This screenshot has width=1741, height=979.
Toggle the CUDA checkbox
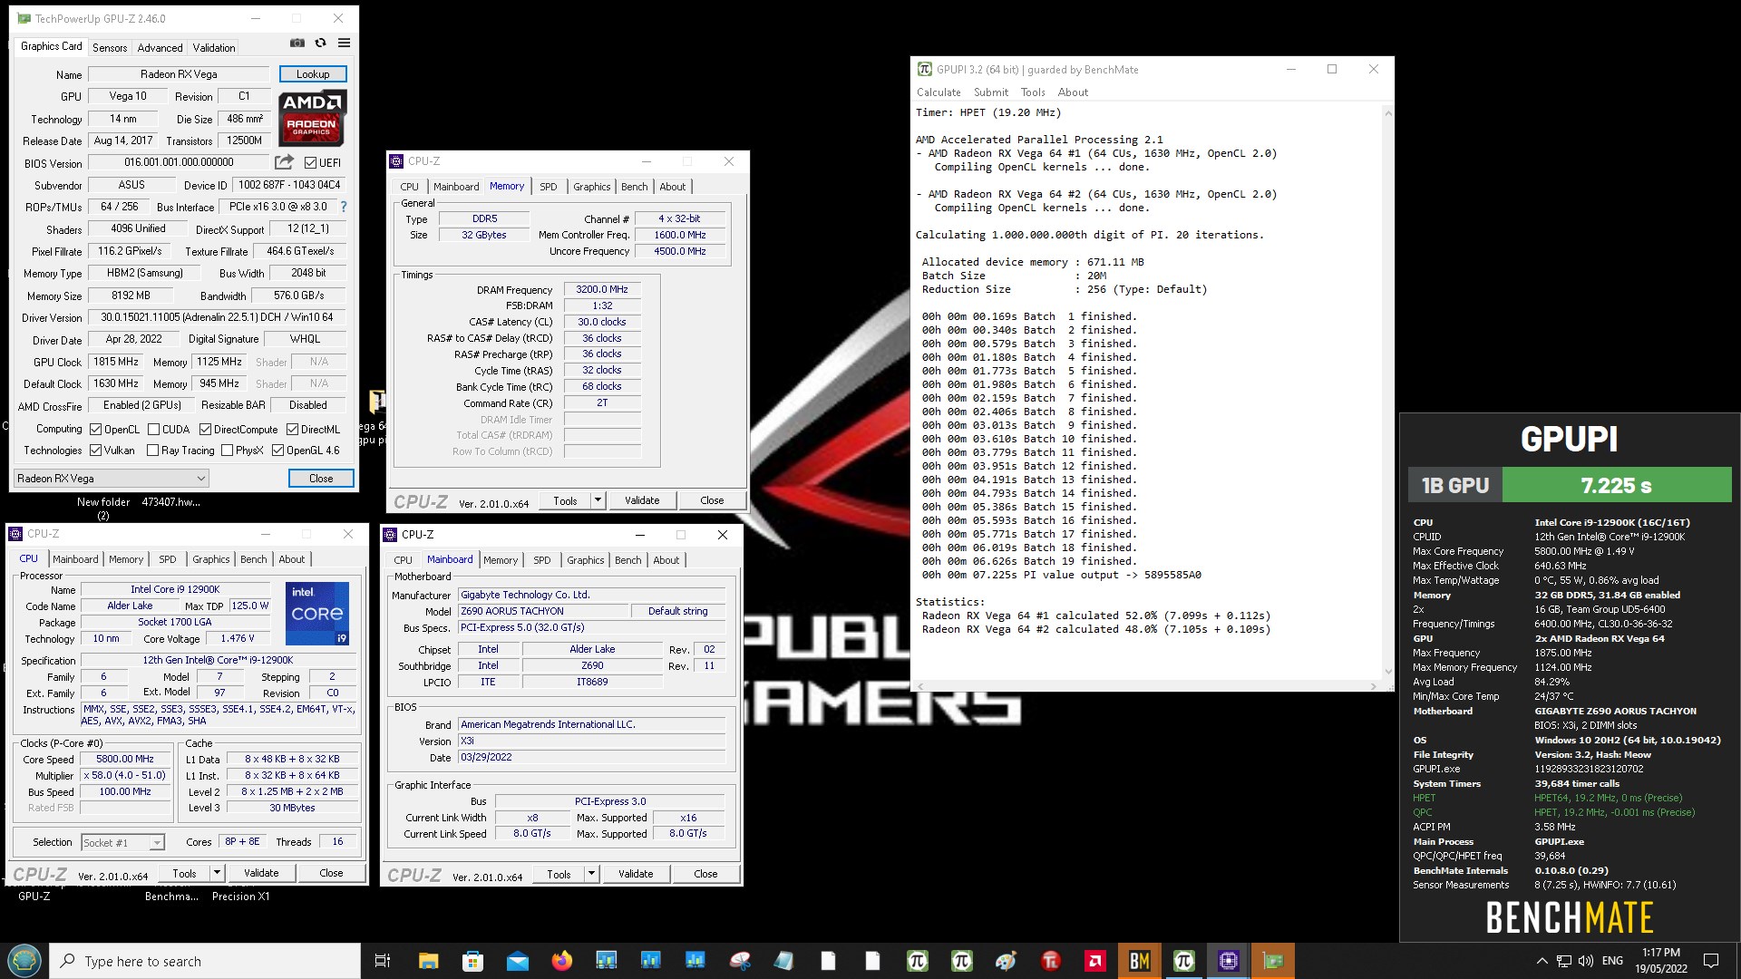pos(154,430)
